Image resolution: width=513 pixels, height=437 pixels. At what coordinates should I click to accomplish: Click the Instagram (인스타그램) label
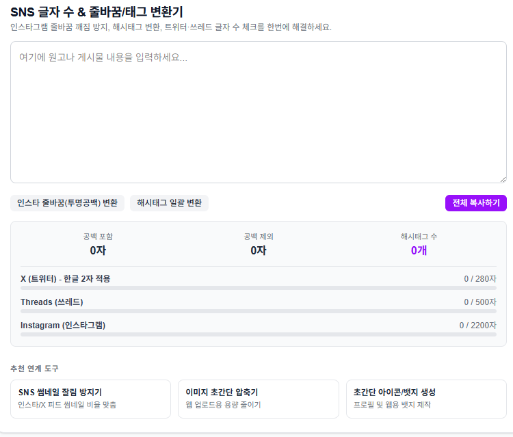(x=63, y=326)
